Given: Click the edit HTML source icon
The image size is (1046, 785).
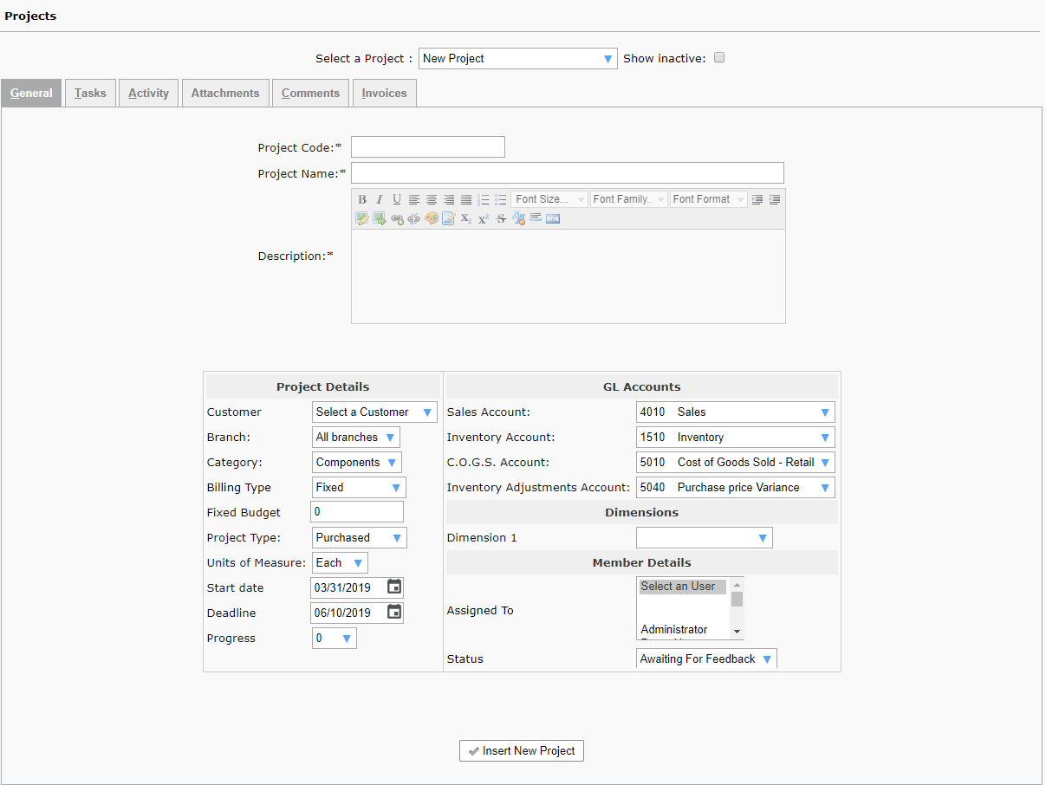Looking at the screenshot, I should (553, 219).
